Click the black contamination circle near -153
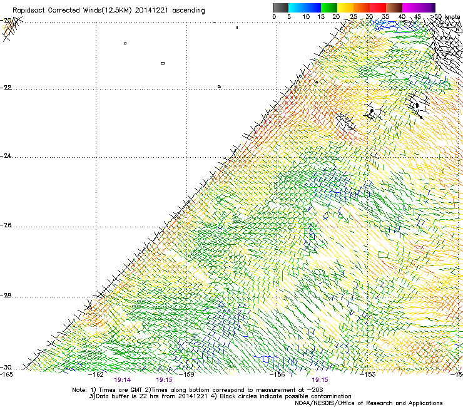463x407 pixels. coord(372,111)
